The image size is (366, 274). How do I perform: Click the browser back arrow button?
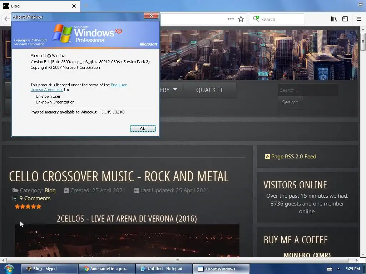tap(7, 19)
